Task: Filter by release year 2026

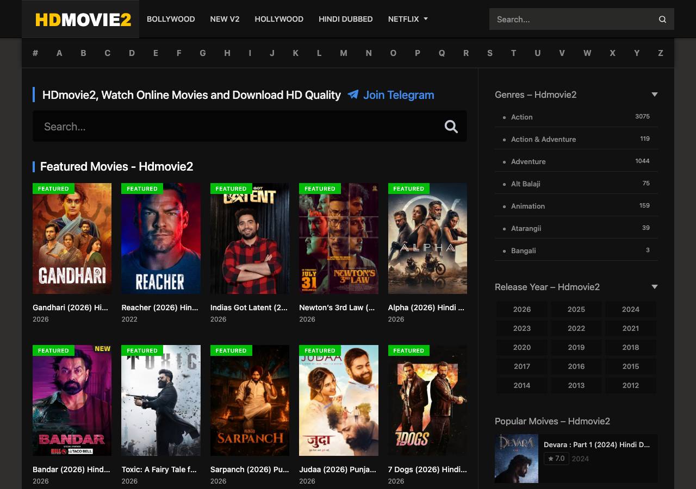Action: tap(522, 309)
